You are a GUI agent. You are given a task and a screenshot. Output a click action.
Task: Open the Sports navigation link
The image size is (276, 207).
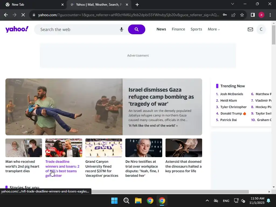coord(196,29)
